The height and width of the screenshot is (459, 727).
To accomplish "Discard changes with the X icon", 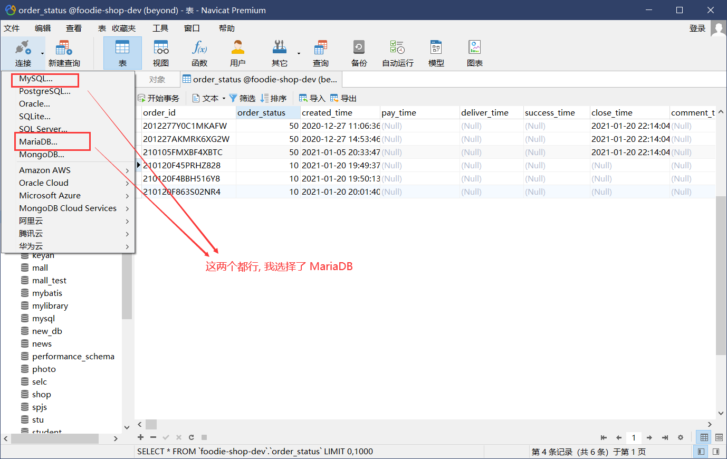I will pos(179,437).
